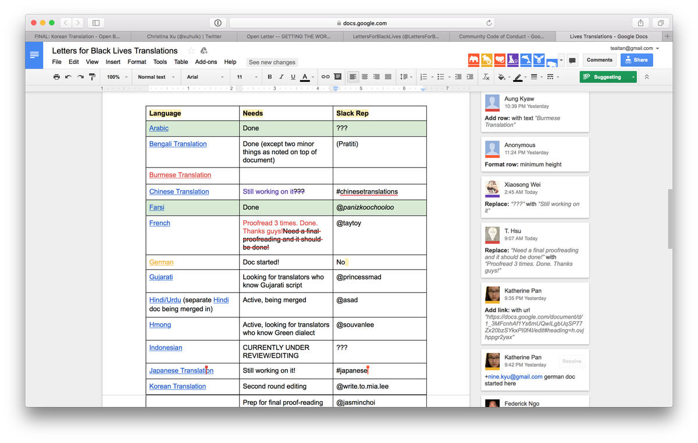Set center text alignment
698x443 pixels.
coord(365,77)
